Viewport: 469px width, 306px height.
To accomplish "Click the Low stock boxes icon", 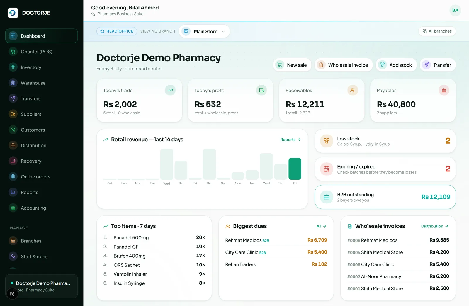I will pos(327,141).
